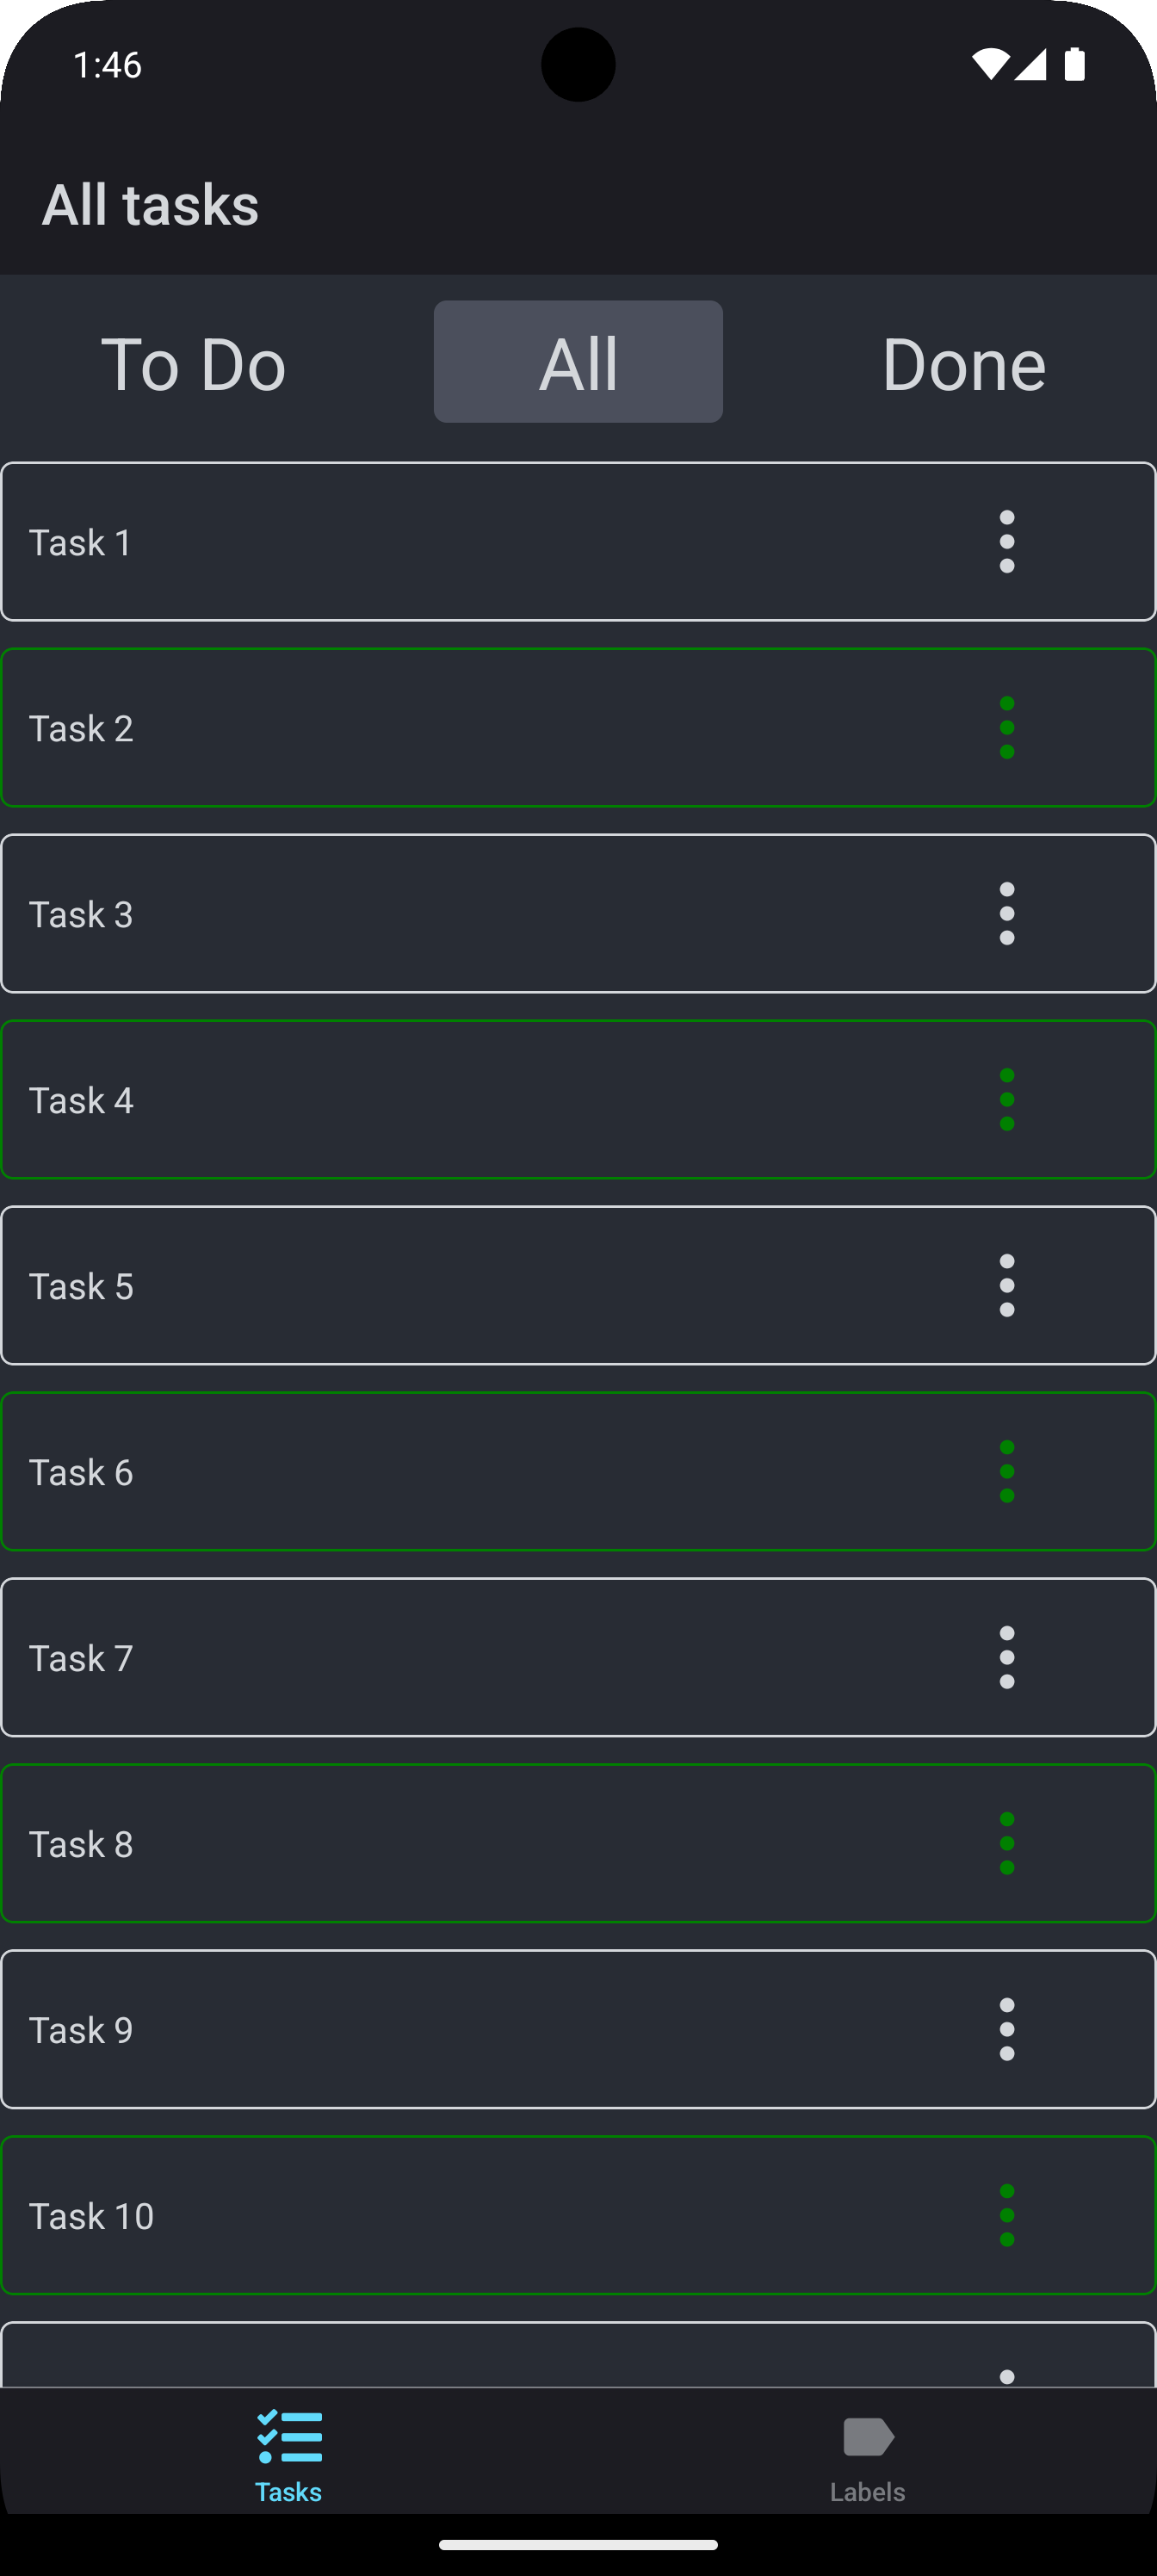Select the All filter segment
Viewport: 1157px width, 2576px height.
(578, 362)
